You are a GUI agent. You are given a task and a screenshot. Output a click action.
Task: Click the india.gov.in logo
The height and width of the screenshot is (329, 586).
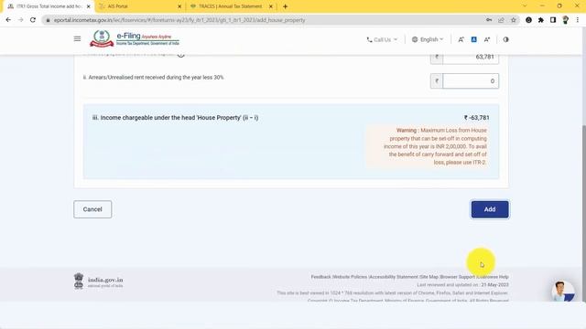pyautogui.click(x=98, y=281)
